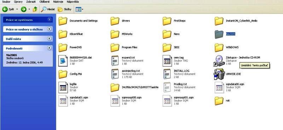Select the sqmnoopt00.sqm file icon
The width and height of the screenshot is (283, 130).
click(x=115, y=101)
